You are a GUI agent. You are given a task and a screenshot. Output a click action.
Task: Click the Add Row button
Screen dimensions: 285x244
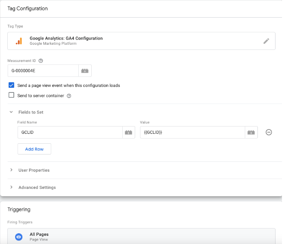(x=34, y=149)
